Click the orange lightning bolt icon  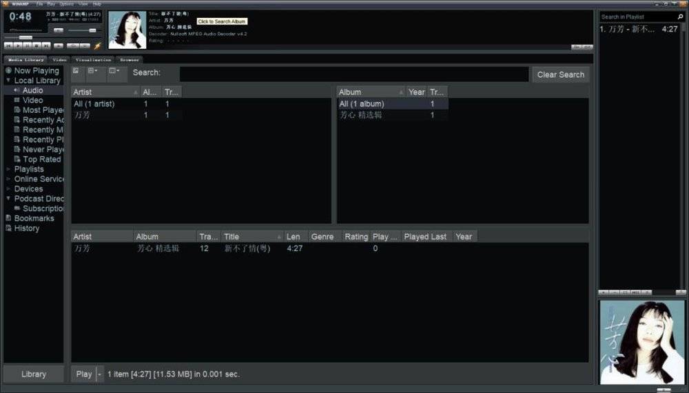pos(97,45)
